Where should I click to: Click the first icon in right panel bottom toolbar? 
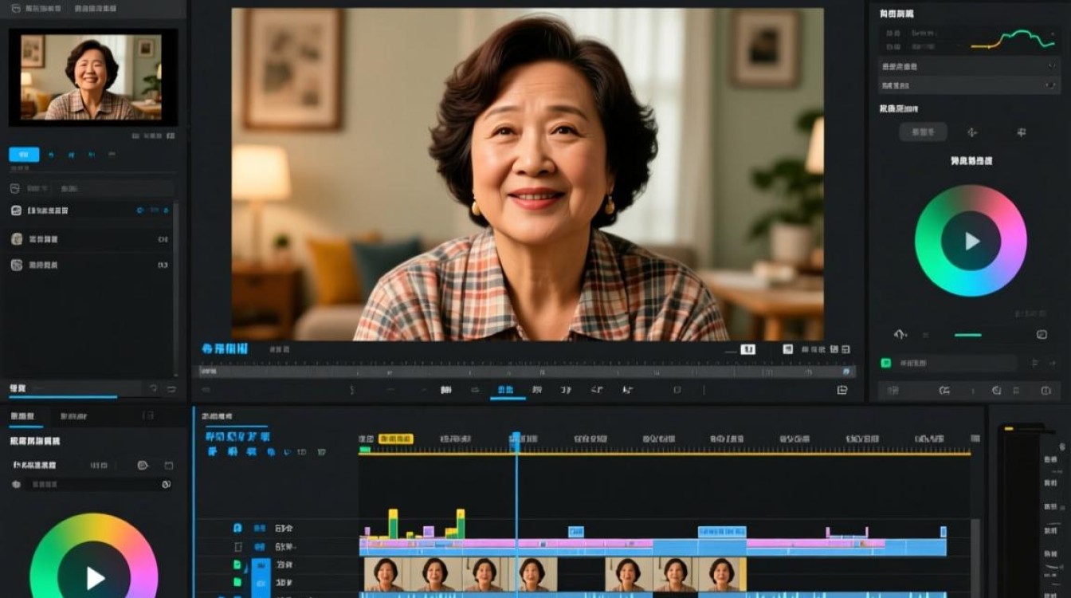click(892, 390)
